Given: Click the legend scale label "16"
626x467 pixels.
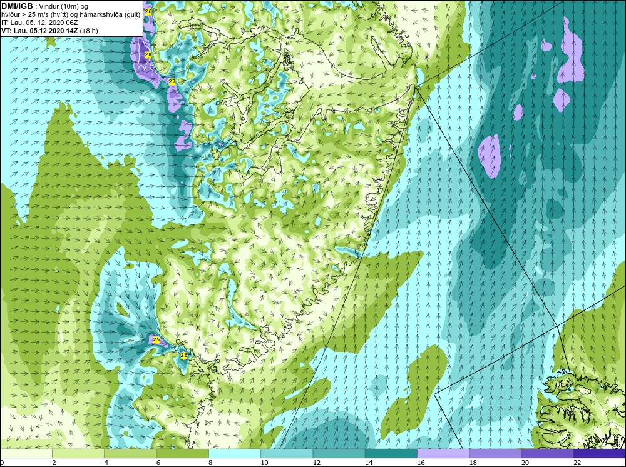Looking at the screenshot, I should 421,463.
